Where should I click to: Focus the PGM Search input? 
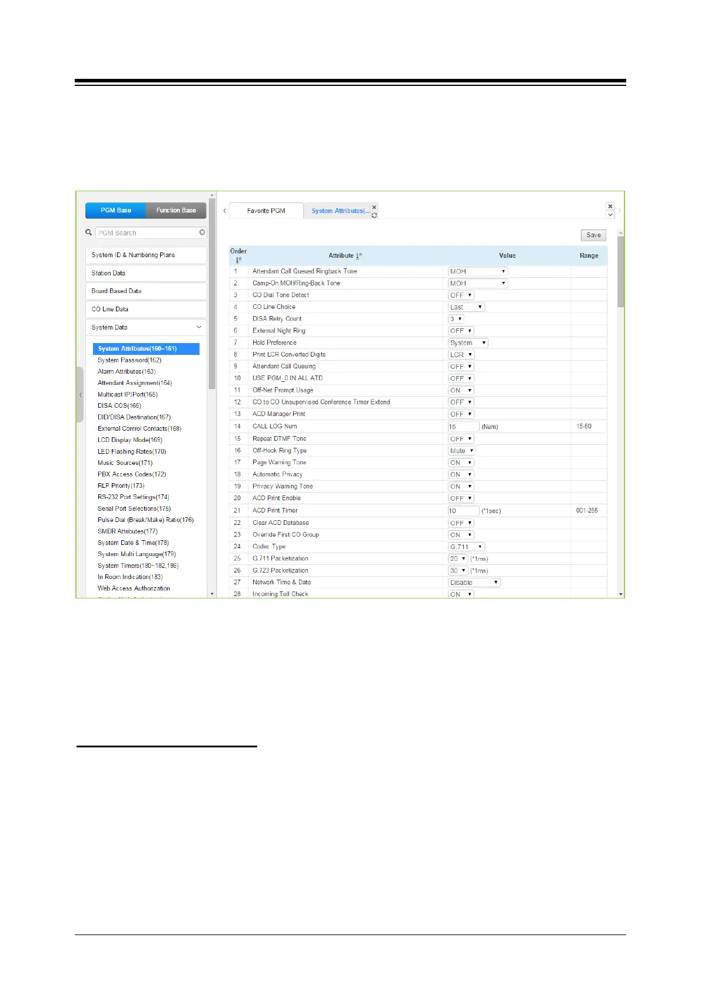(151, 233)
